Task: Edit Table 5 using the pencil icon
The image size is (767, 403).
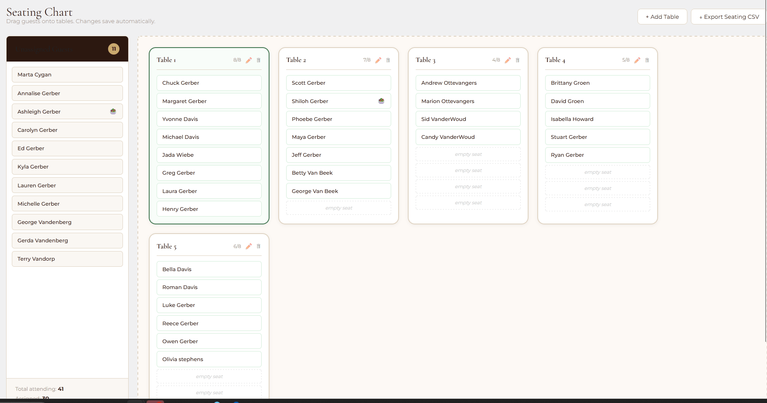Action: tap(249, 246)
